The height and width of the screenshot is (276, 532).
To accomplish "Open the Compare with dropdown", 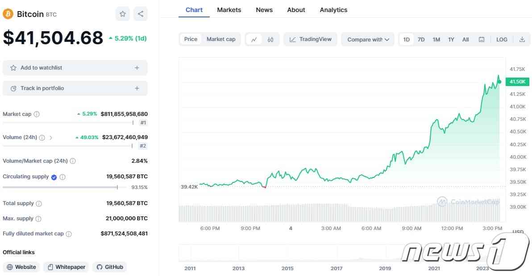I will (x=368, y=39).
